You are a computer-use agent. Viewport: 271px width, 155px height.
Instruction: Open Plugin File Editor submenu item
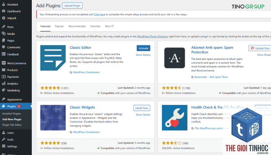[12, 125]
